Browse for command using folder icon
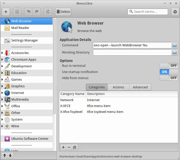The image size is (180, 160). (x=175, y=45)
